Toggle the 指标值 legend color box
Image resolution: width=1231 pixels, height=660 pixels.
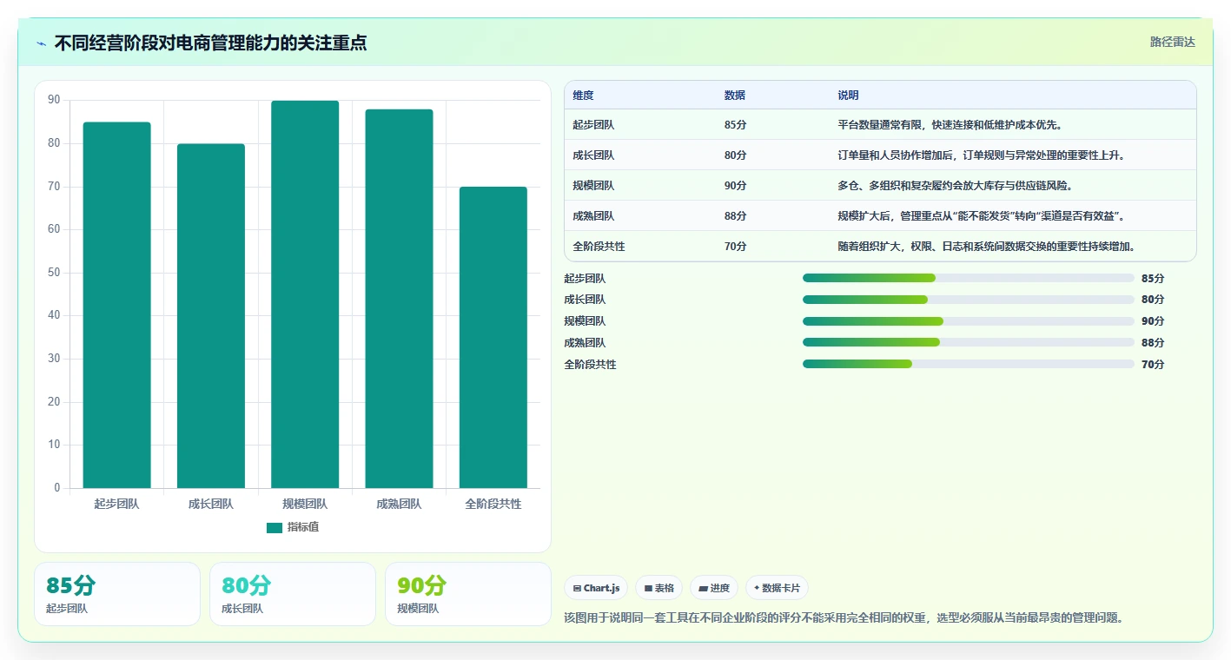tap(275, 528)
